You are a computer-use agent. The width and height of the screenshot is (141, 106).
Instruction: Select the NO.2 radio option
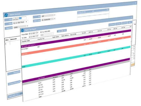pos(64,31)
